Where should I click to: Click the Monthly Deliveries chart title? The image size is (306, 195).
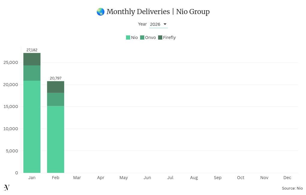tap(158, 12)
